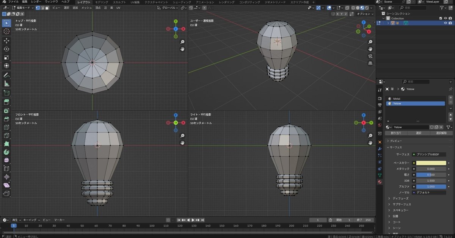Expand the ディフューズ section
This screenshot has height=238, width=455.
coord(400,198)
